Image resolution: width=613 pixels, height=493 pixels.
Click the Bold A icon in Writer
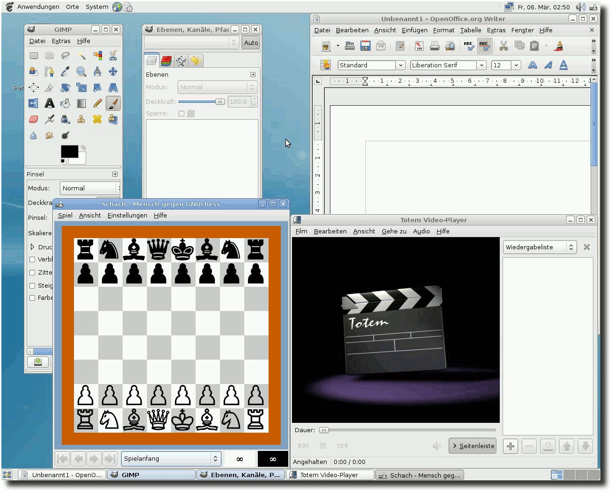(533, 65)
